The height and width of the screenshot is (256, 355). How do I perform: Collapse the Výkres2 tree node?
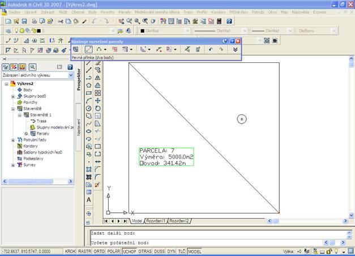(6, 84)
